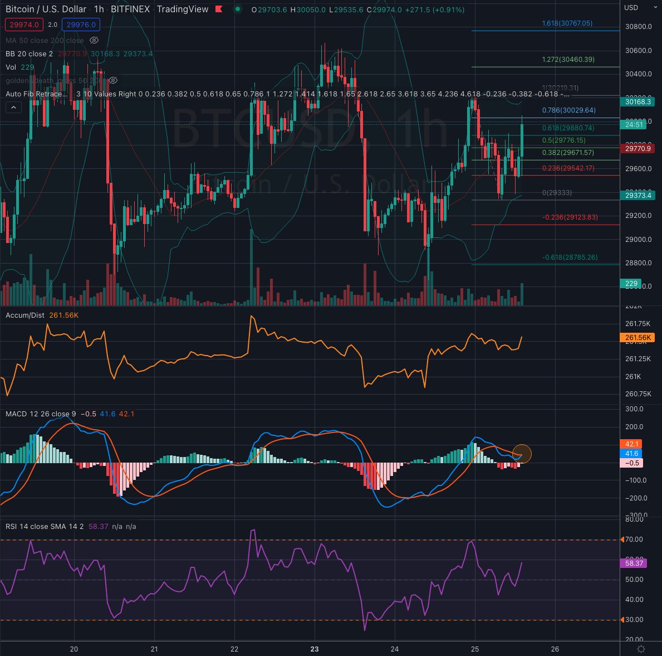Select the BB 20 close 2 indicator label

click(28, 54)
